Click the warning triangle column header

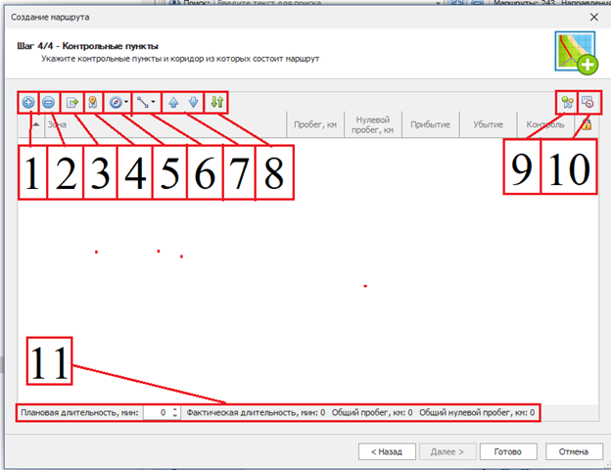pos(587,125)
